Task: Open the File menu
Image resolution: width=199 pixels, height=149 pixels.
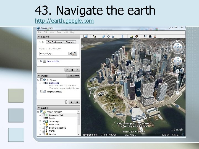Action: click(x=40, y=32)
